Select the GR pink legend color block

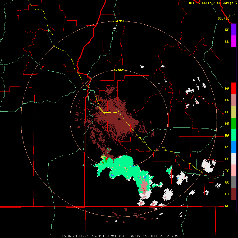234,100
